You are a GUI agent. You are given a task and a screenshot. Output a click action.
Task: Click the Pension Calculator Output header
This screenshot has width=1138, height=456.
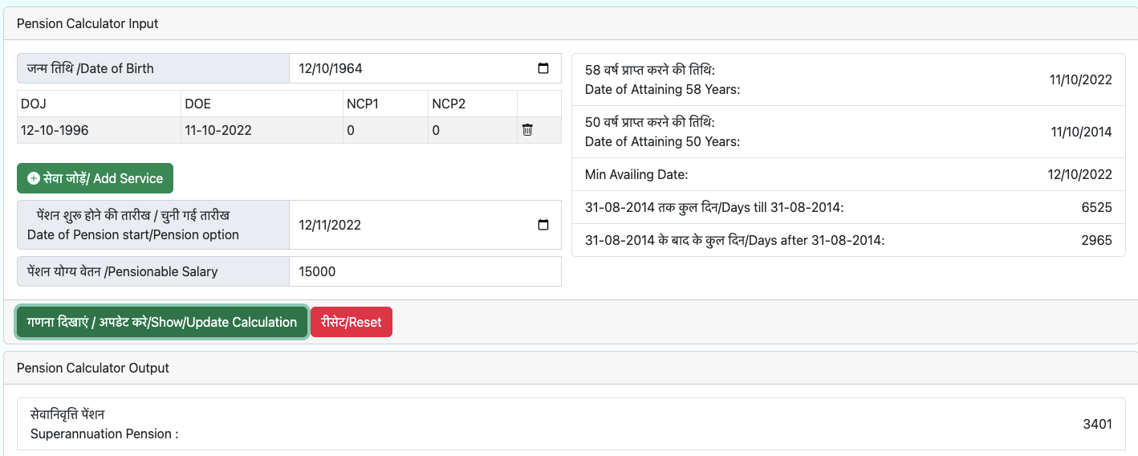(93, 368)
